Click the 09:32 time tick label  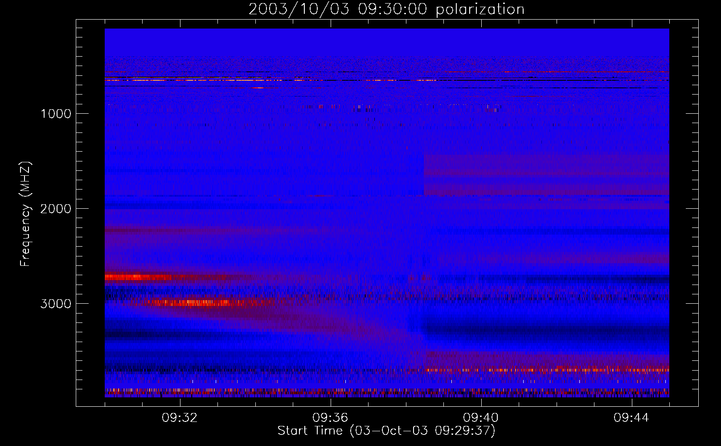pyautogui.click(x=180, y=418)
